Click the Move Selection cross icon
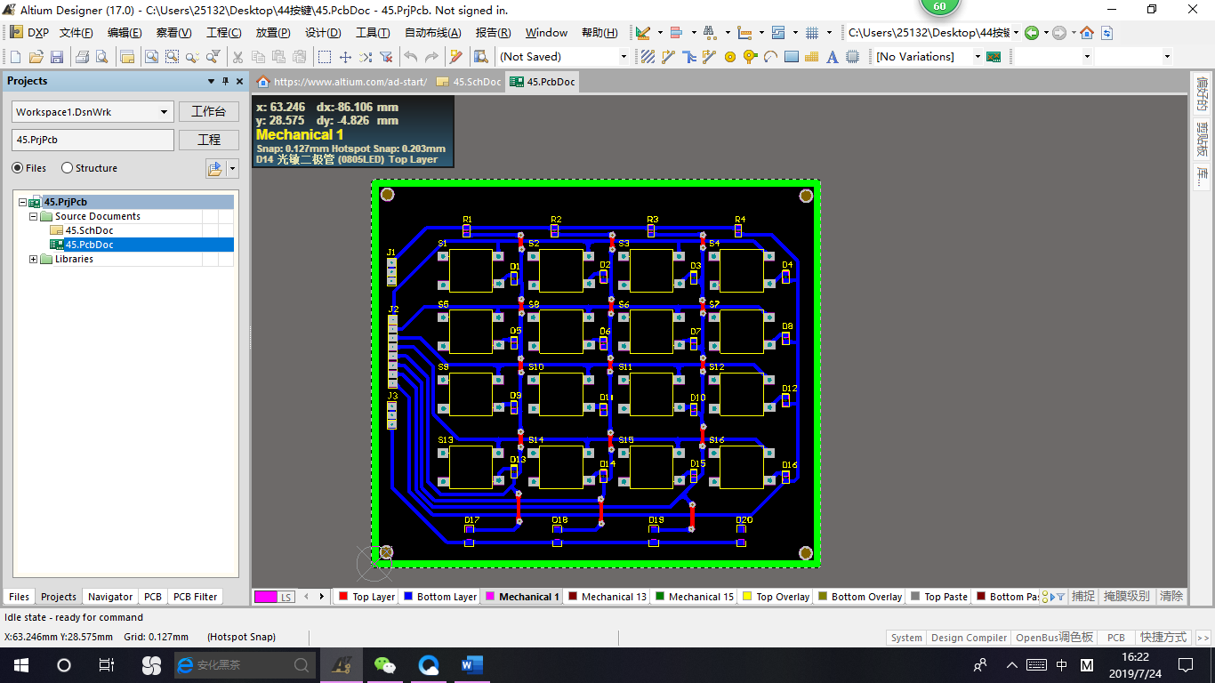This screenshot has width=1215, height=683. click(345, 57)
